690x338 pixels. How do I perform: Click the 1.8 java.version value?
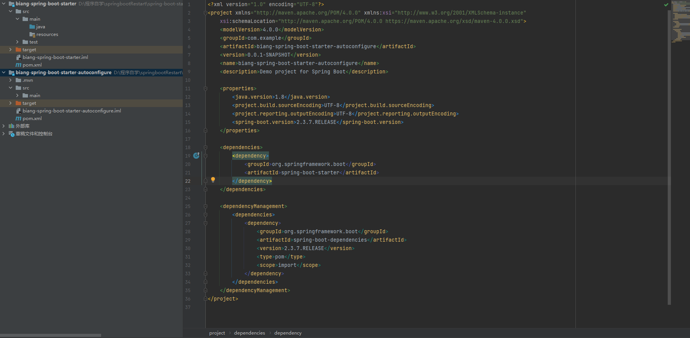coord(280,97)
